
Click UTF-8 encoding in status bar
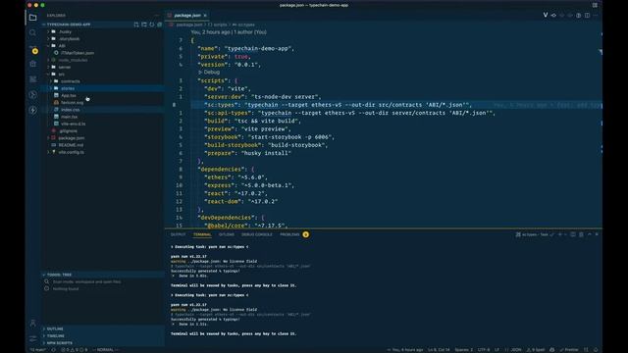click(x=484, y=350)
